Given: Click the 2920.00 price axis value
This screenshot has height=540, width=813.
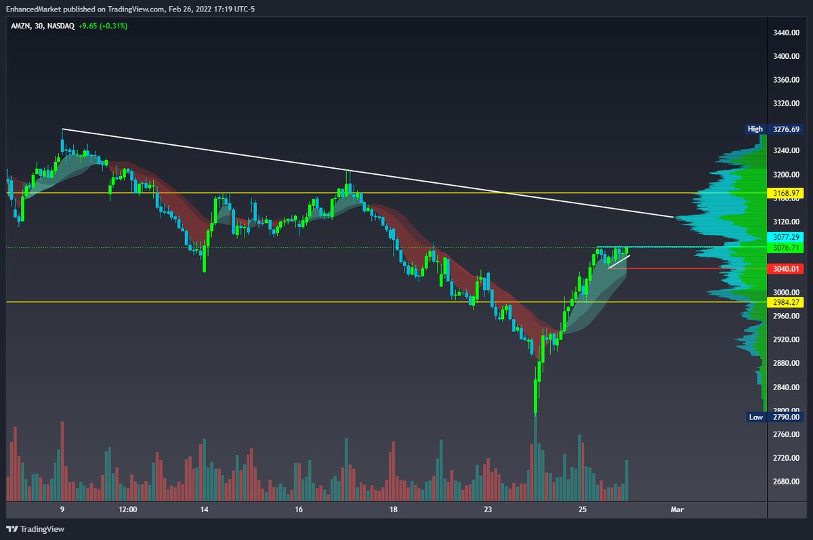Looking at the screenshot, I should (787, 339).
